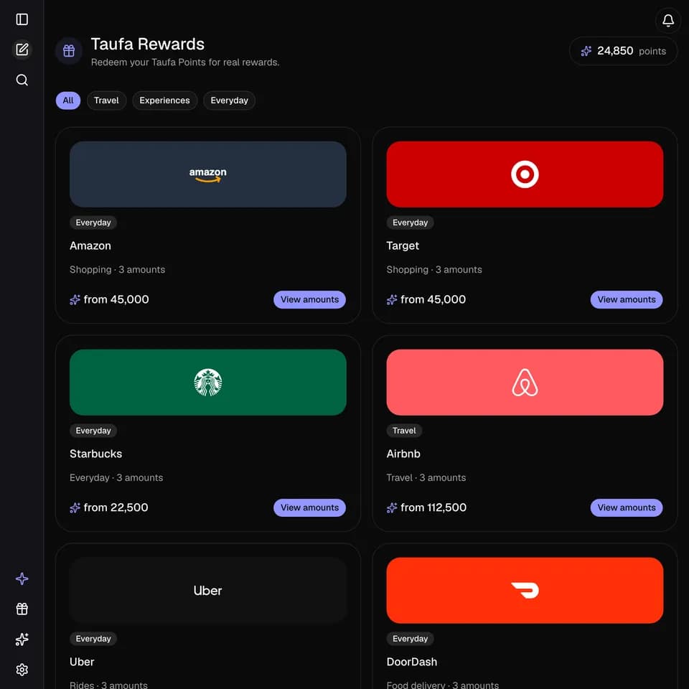Click 'Everyday · 3 amounts' under Starbucks
Image resolution: width=689 pixels, height=689 pixels.
(x=116, y=478)
